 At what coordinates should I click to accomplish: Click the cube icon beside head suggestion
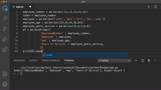(44, 55)
